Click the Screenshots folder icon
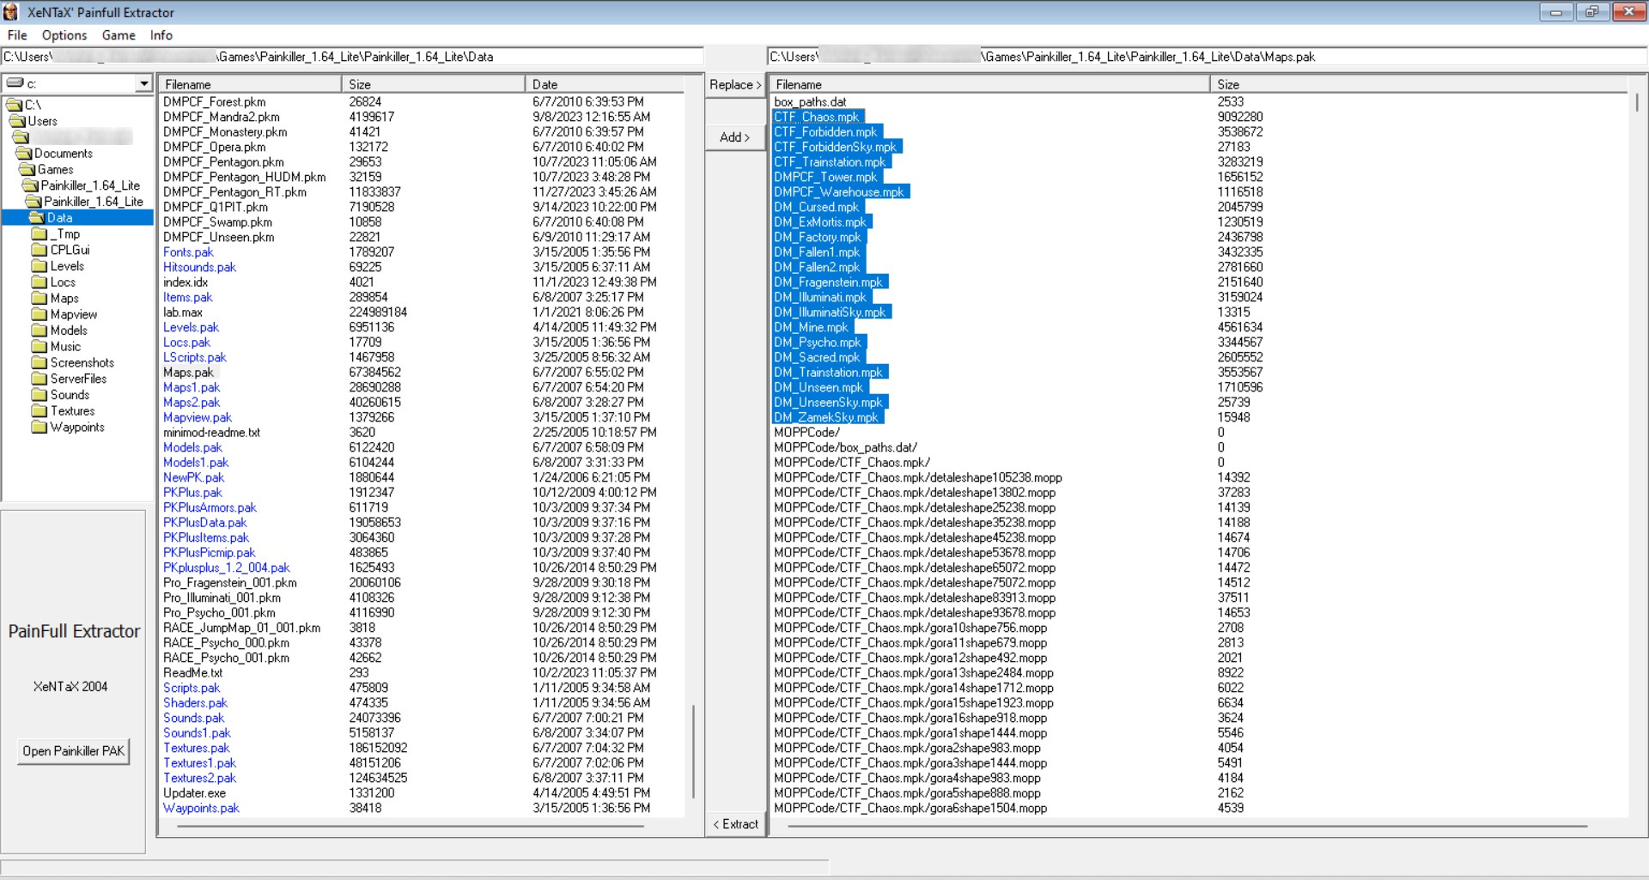This screenshot has height=880, width=1649. [40, 362]
